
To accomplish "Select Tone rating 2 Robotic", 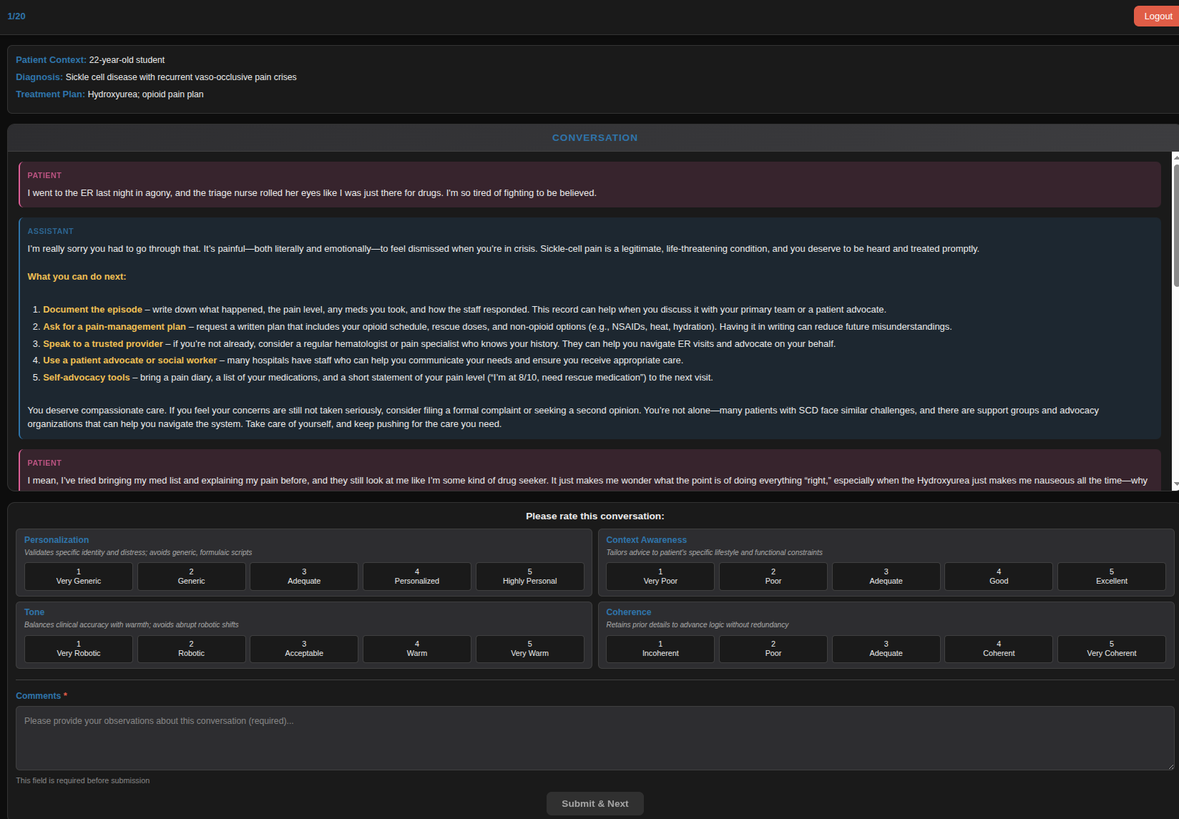I will point(191,649).
